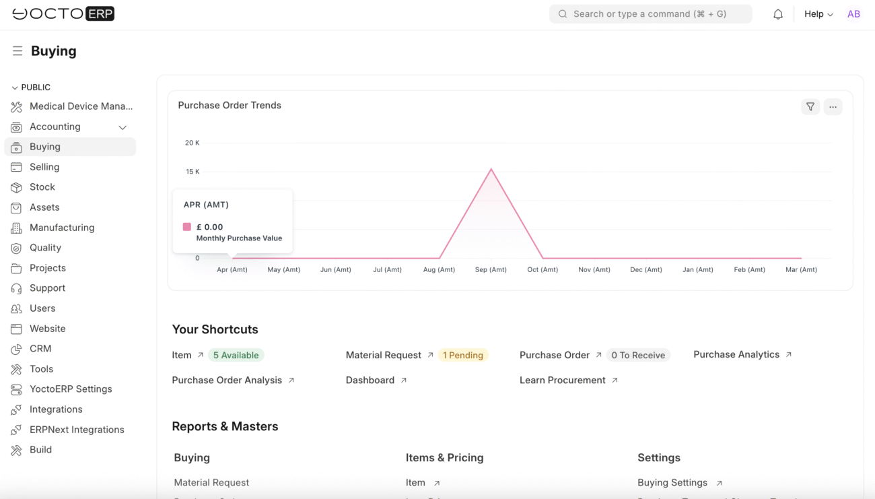
Task: Go to Selling in the sidebar
Action: (44, 167)
